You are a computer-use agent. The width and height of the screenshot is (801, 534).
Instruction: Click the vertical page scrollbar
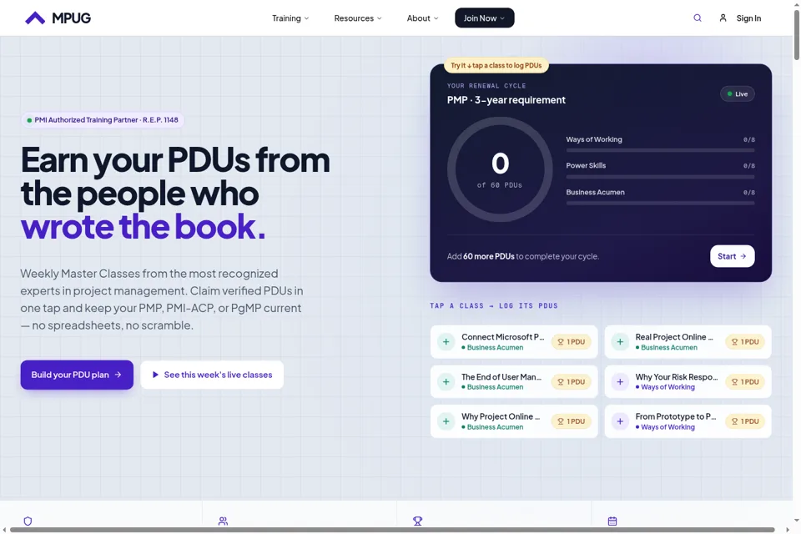[x=796, y=36]
